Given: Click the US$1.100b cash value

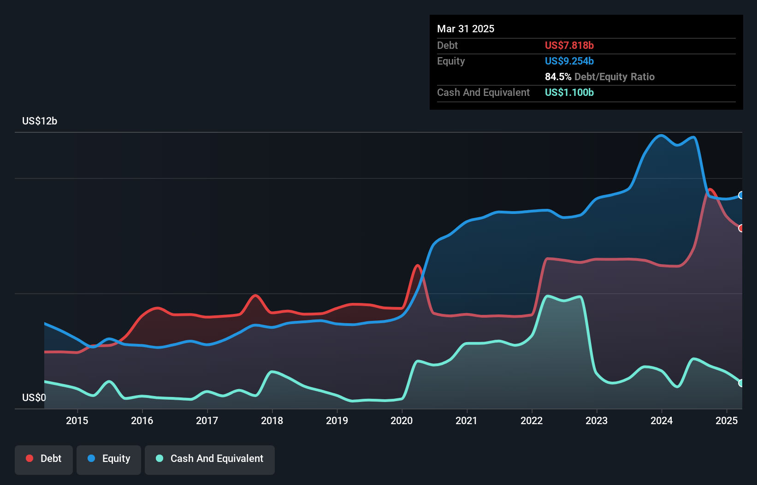Looking at the screenshot, I should (569, 92).
